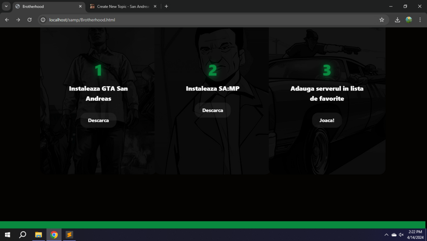Click the green step number 2
427x241 pixels.
[x=213, y=70]
